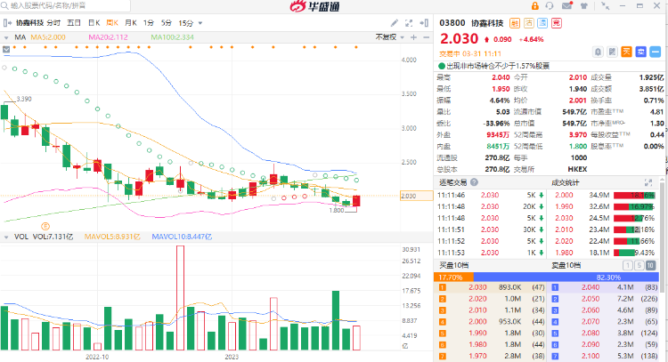The image size is (668, 362).
Task: Click the MAVOL5 indicator label
Action: click(112, 237)
